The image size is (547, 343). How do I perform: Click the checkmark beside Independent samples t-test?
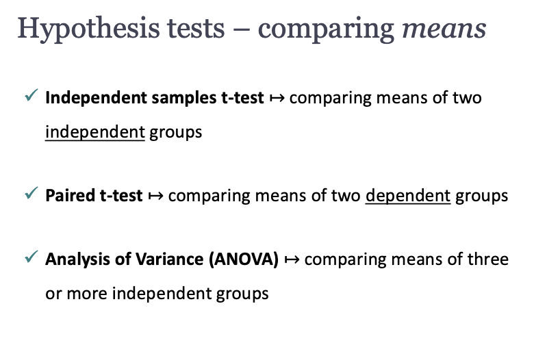(x=31, y=95)
